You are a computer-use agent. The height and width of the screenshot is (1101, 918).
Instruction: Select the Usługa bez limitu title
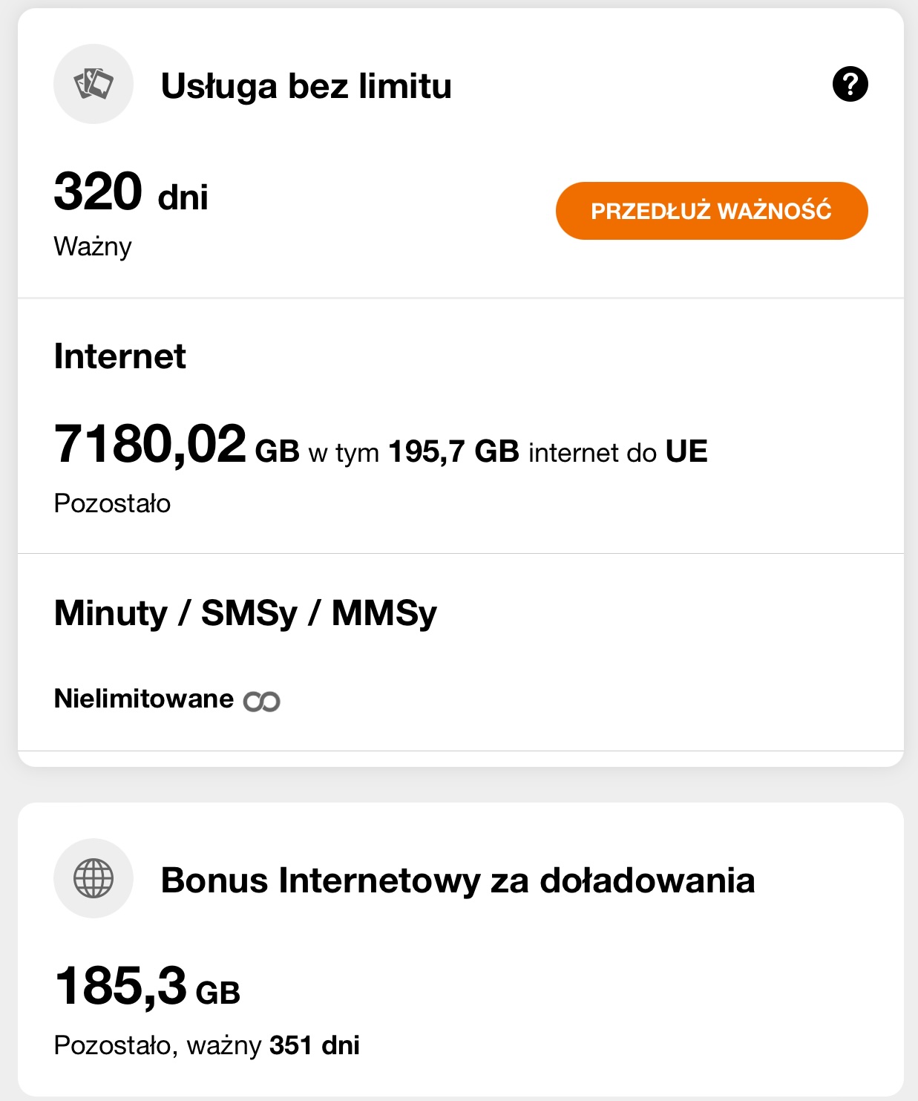click(306, 85)
